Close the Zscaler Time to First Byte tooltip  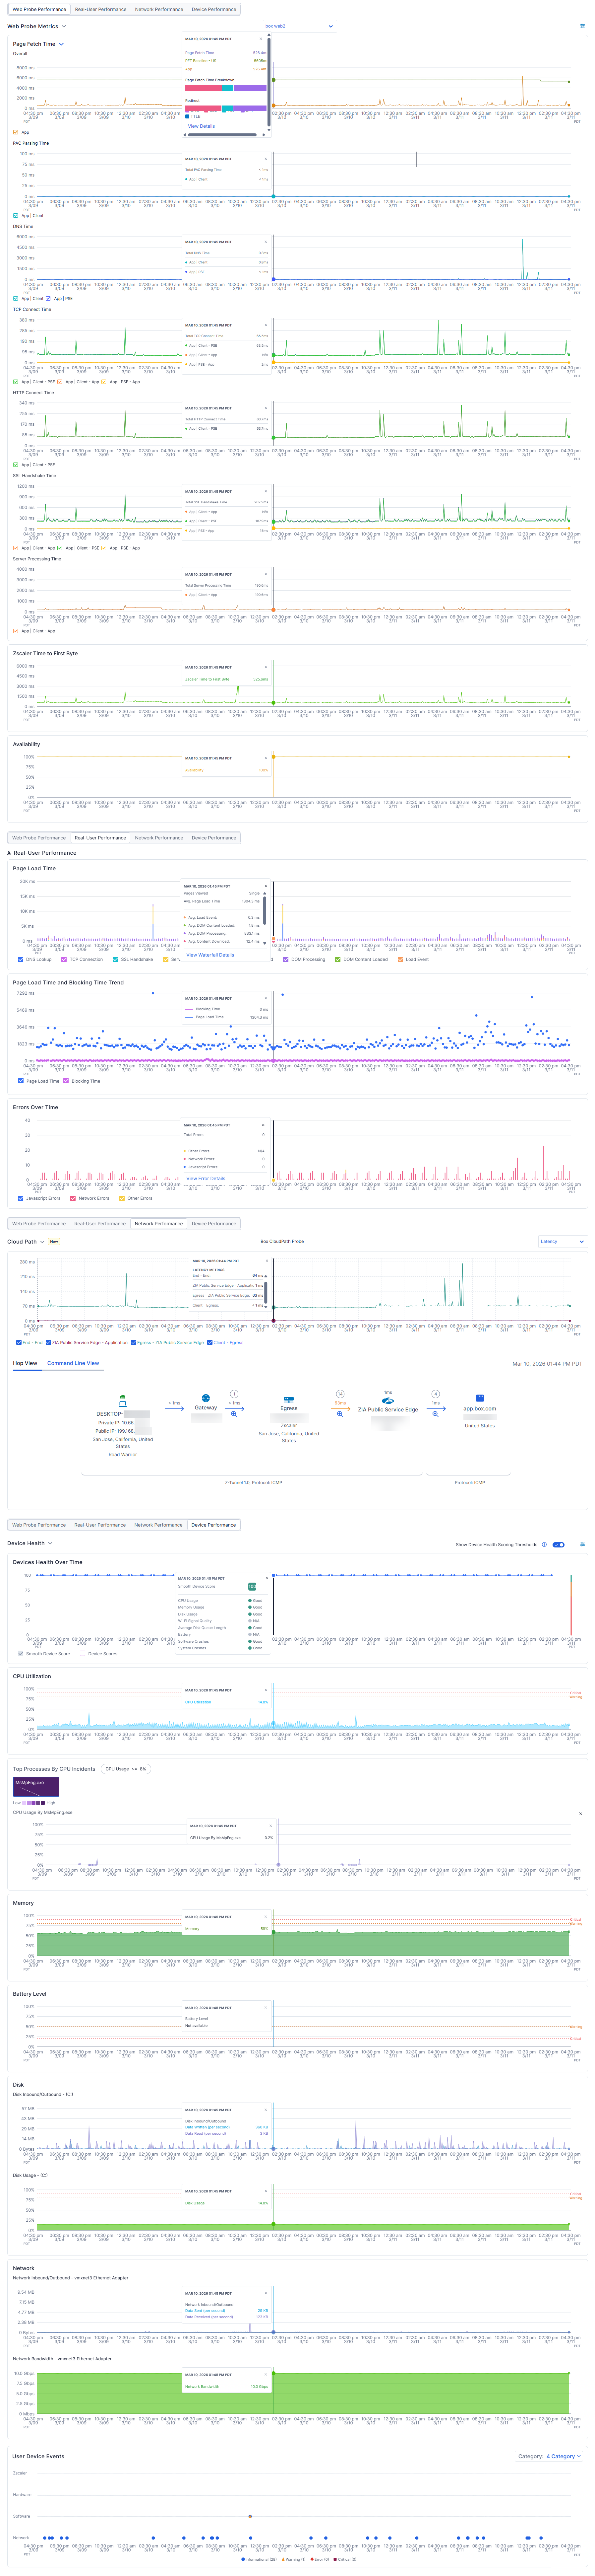[266, 667]
